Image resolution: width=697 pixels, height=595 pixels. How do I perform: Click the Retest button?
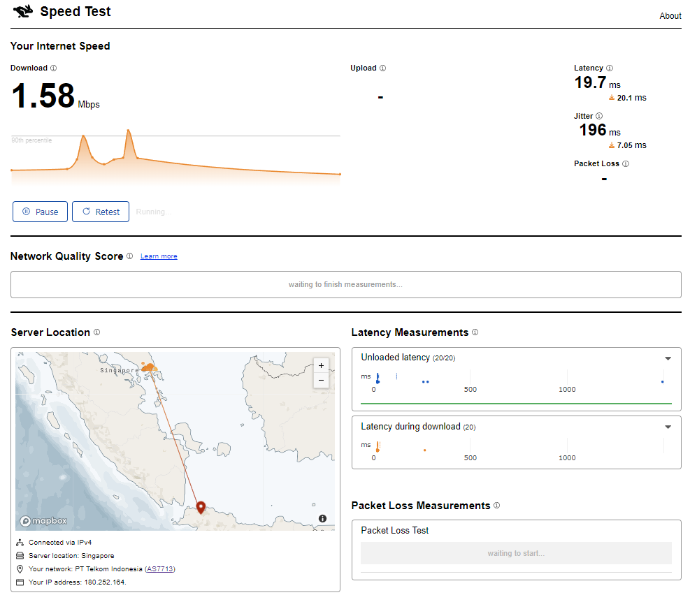click(x=101, y=212)
